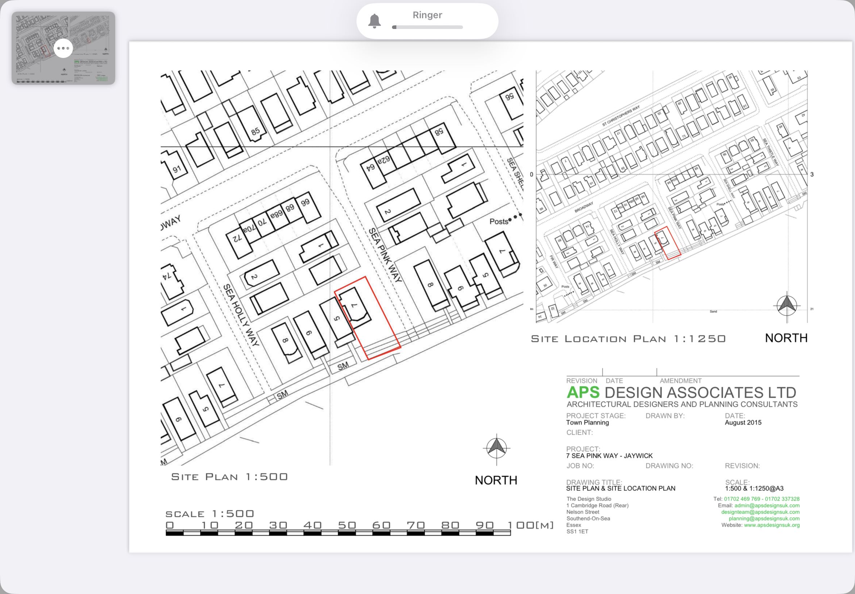Tap the north compass arrow beside the Site Plan
The height and width of the screenshot is (594, 855).
tap(497, 449)
